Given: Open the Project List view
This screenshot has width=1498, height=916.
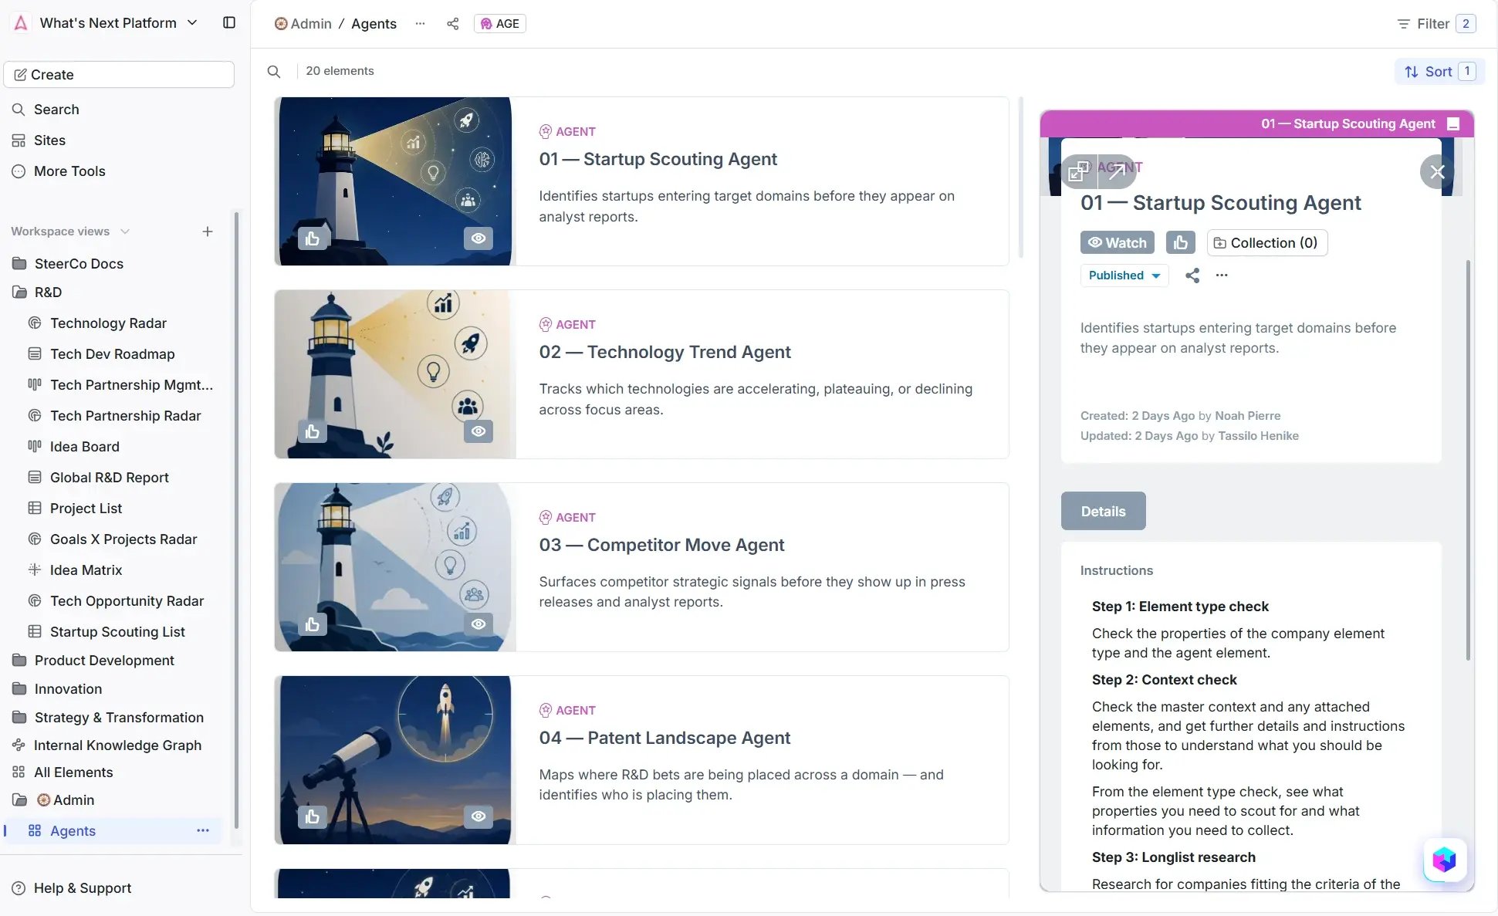Looking at the screenshot, I should point(86,508).
